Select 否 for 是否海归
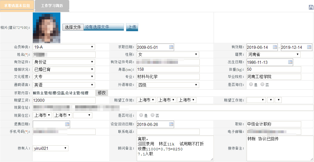The image size is (314, 162). [262, 85]
